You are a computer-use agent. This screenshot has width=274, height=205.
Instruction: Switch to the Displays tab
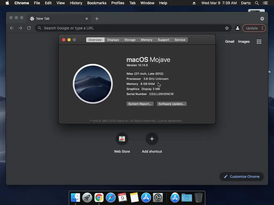pos(113,40)
